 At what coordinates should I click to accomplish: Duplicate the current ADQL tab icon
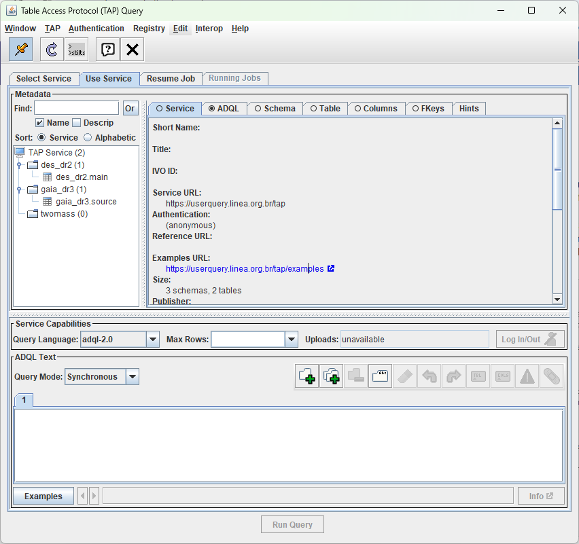[331, 376]
